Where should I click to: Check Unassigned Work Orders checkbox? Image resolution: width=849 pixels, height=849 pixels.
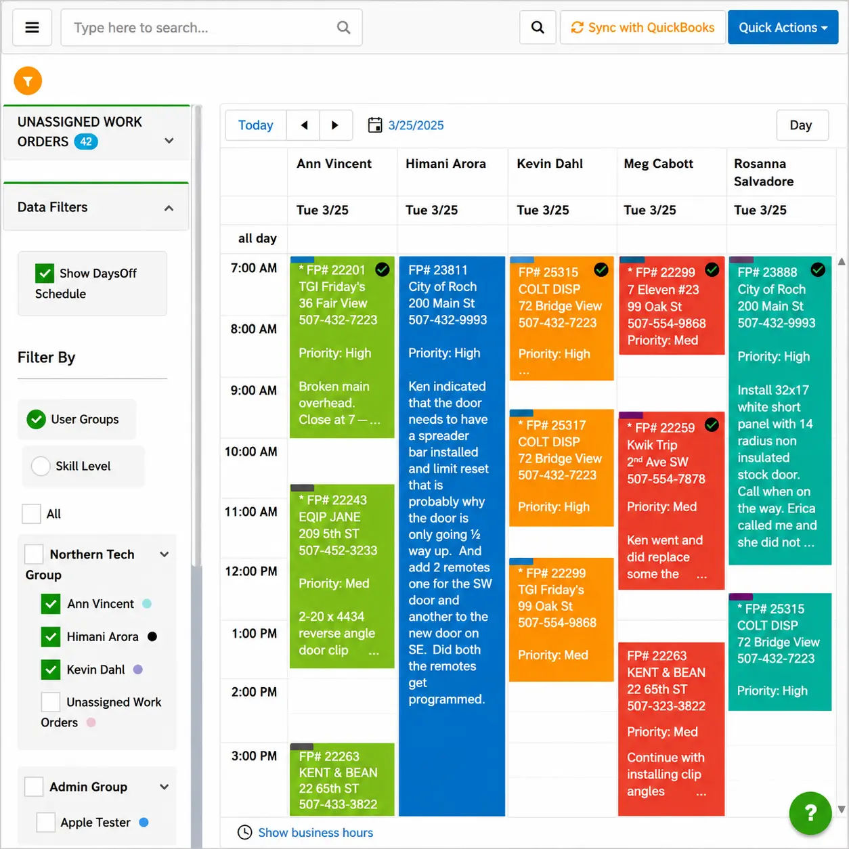[51, 702]
